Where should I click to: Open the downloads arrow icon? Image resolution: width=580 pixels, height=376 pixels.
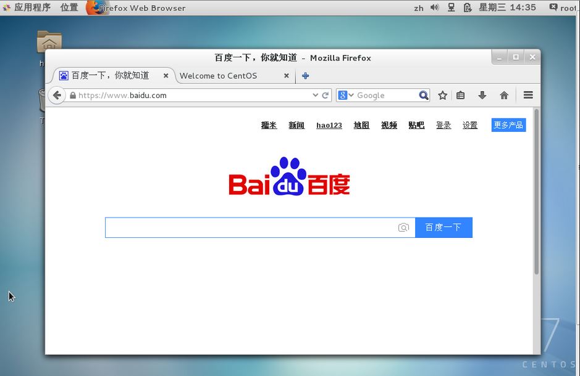[x=482, y=96]
